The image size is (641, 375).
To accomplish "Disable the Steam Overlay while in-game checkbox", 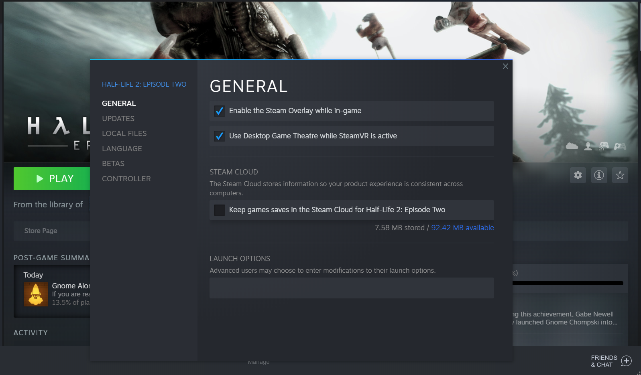I will pyautogui.click(x=220, y=111).
